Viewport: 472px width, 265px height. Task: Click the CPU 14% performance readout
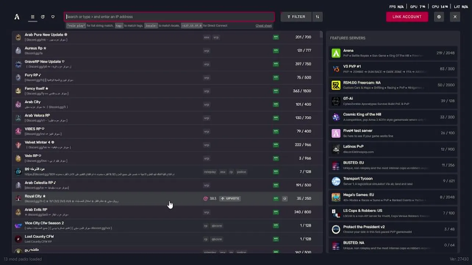440,7
